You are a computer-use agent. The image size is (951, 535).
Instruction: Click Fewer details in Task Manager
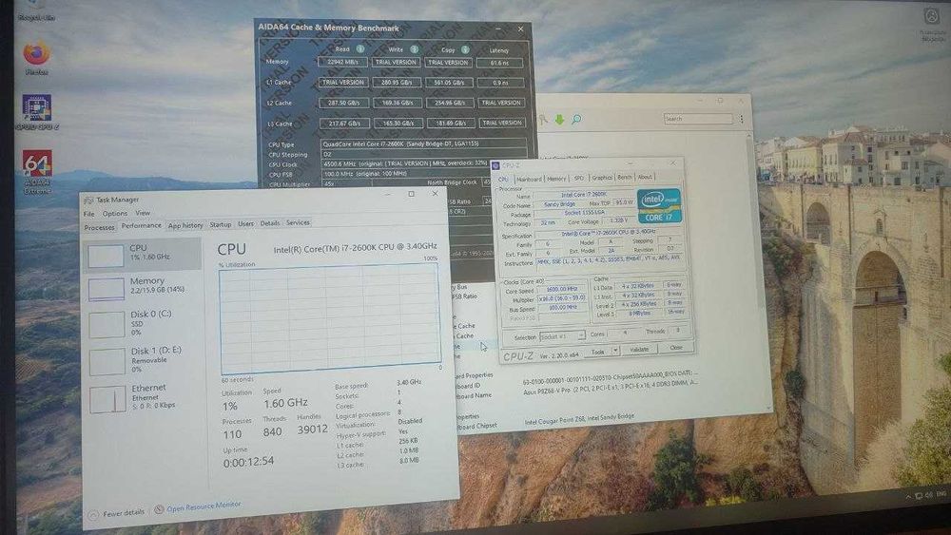point(123,513)
